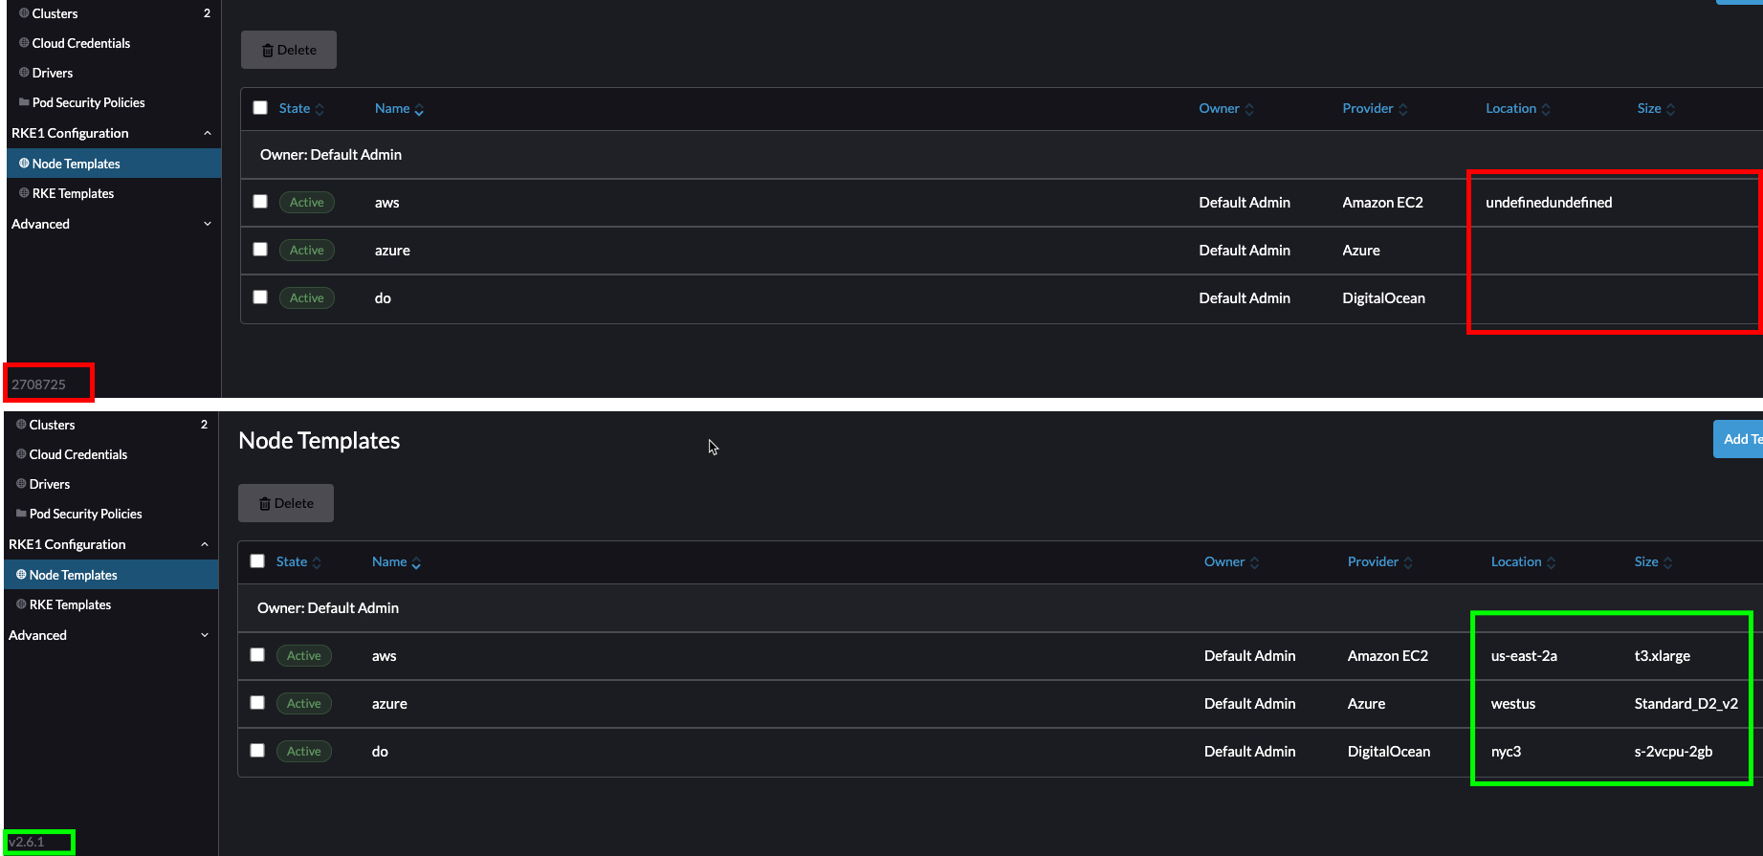The height and width of the screenshot is (856, 1763).
Task: Check the aws row checkbox in upper screenshot
Action: click(260, 202)
